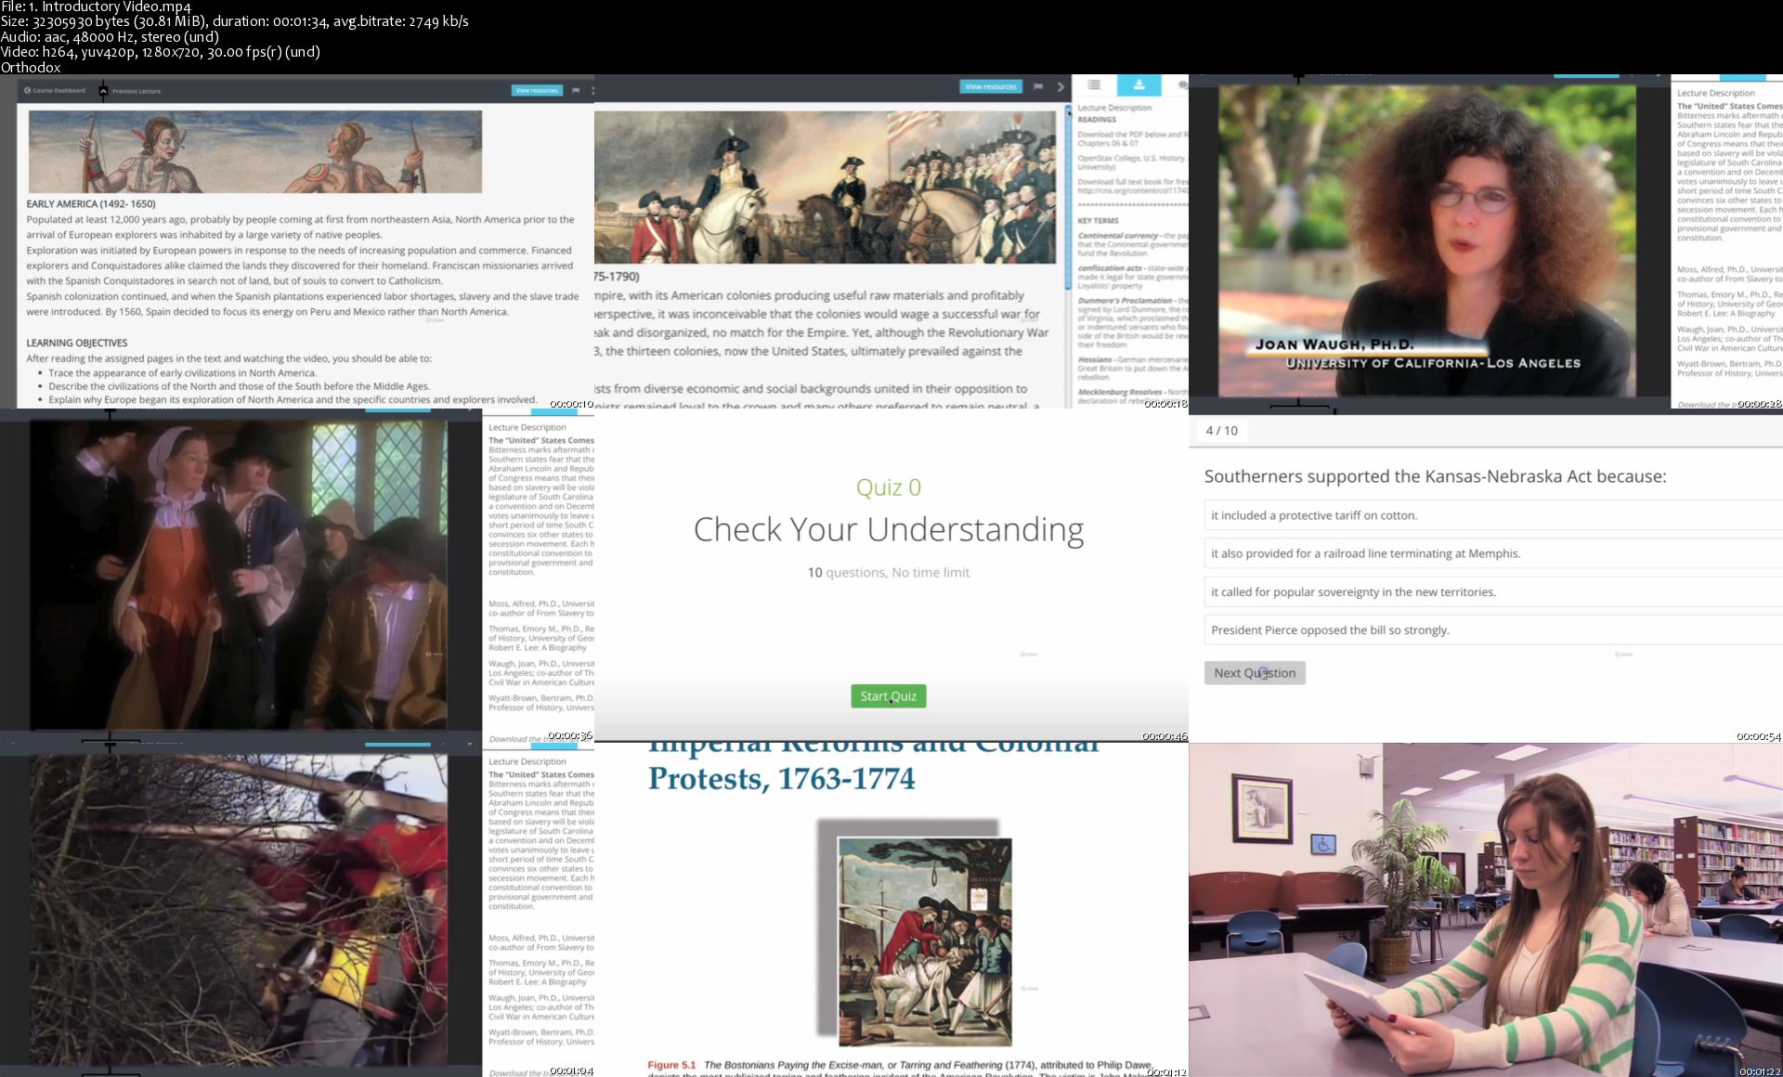Click View resources above Early America text
The width and height of the screenshot is (1783, 1077).
(x=537, y=90)
